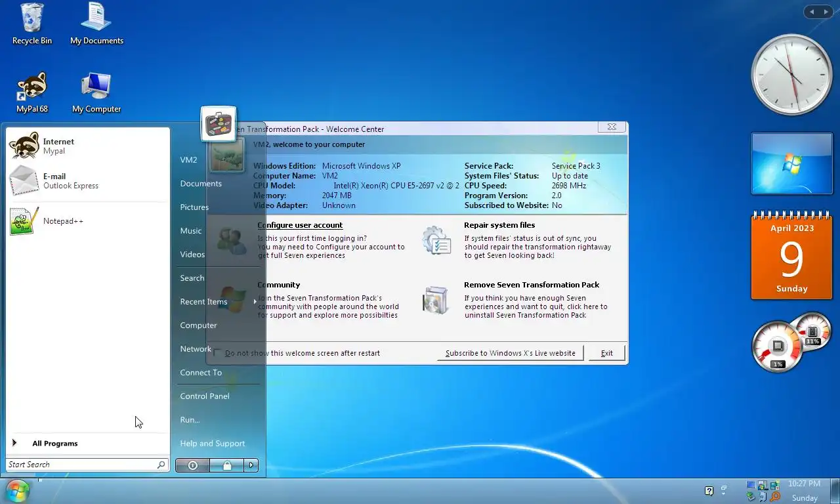840x504 pixels.
Task: Open Network from Start menu
Action: point(196,348)
